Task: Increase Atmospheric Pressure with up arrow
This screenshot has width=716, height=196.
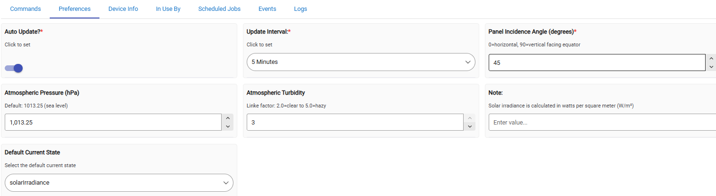Action: pyautogui.click(x=228, y=118)
